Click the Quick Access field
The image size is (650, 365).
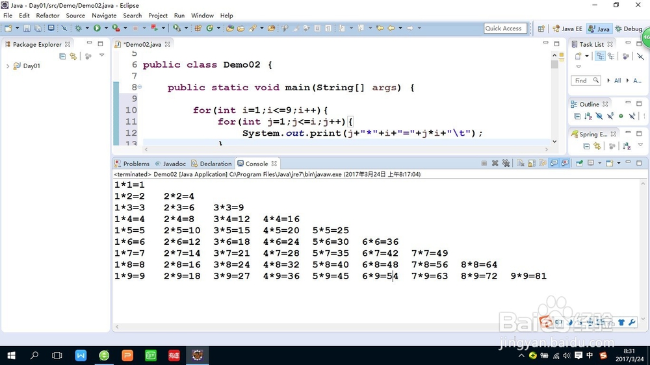pos(505,28)
